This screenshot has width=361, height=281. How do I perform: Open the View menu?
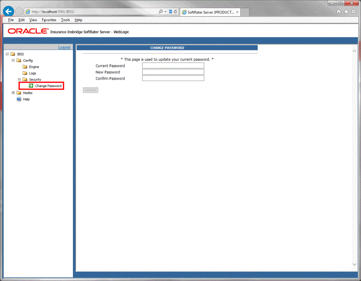(x=33, y=20)
